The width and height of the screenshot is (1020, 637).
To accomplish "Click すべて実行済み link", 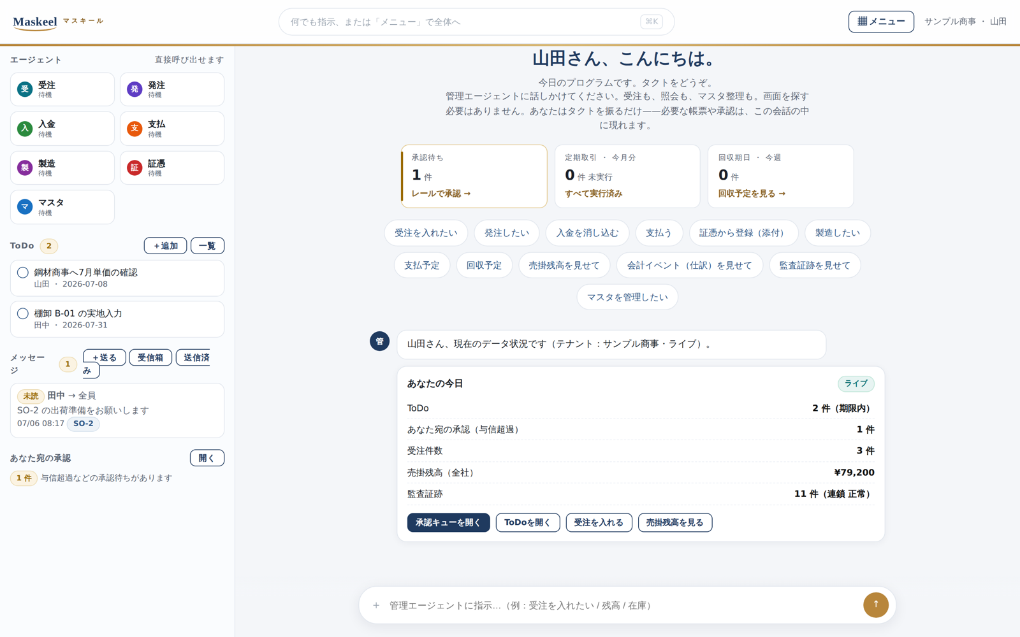I will [594, 194].
